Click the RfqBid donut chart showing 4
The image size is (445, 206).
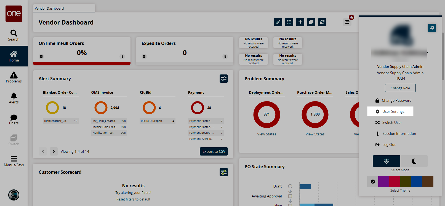[x=149, y=108]
